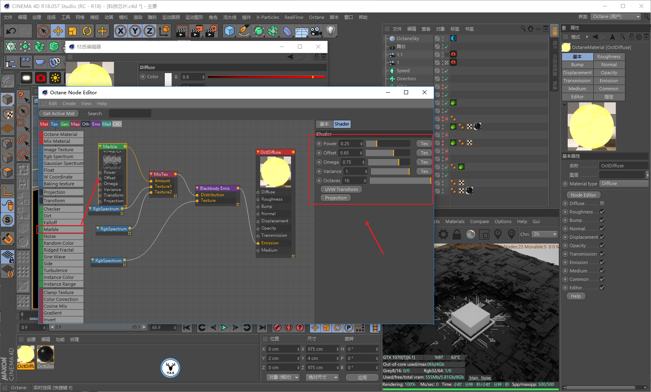Viewport: 651px width, 392px height.
Task: Open the Octane (用户) layout dropdown
Action: [x=616, y=17]
